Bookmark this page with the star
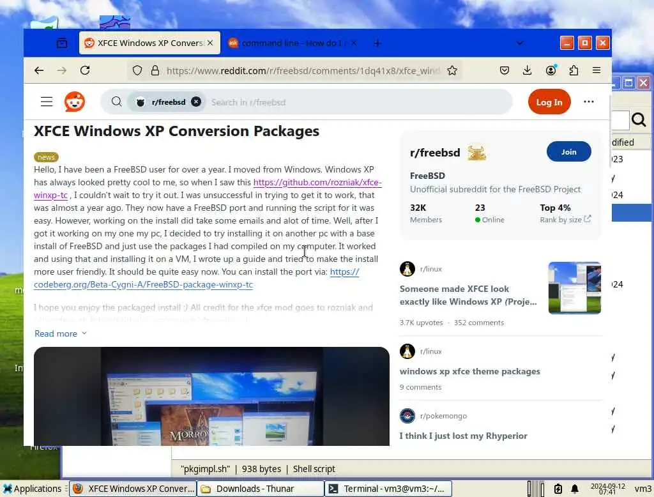Viewport: 654px width, 497px height. 452,70
